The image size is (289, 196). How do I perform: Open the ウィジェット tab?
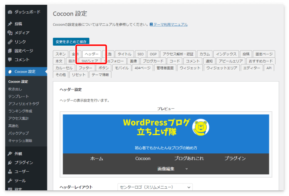[190, 68]
